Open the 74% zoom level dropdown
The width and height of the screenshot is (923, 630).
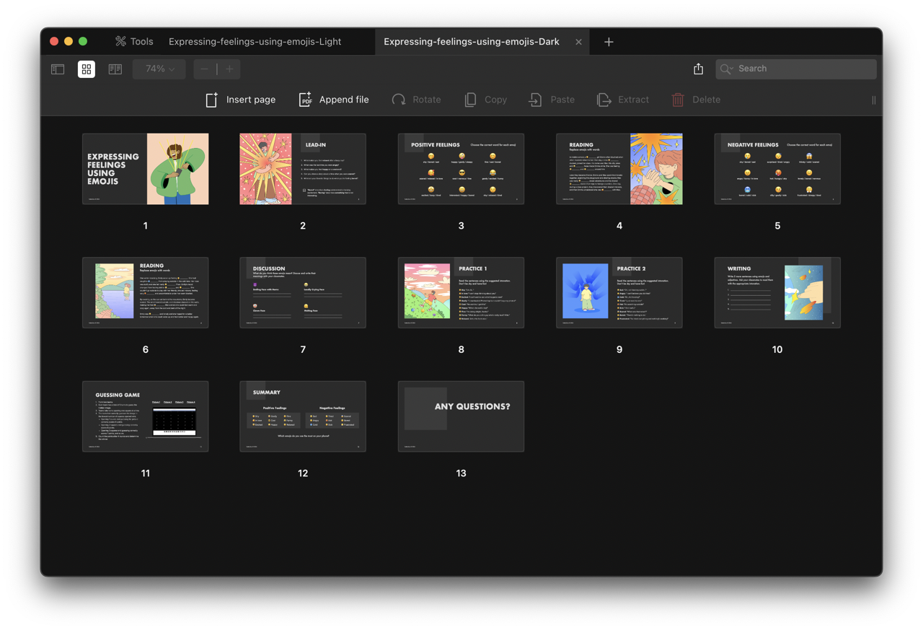coord(159,69)
